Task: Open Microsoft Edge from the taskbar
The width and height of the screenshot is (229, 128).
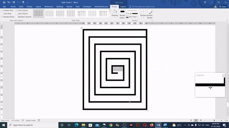Action: coord(77,125)
